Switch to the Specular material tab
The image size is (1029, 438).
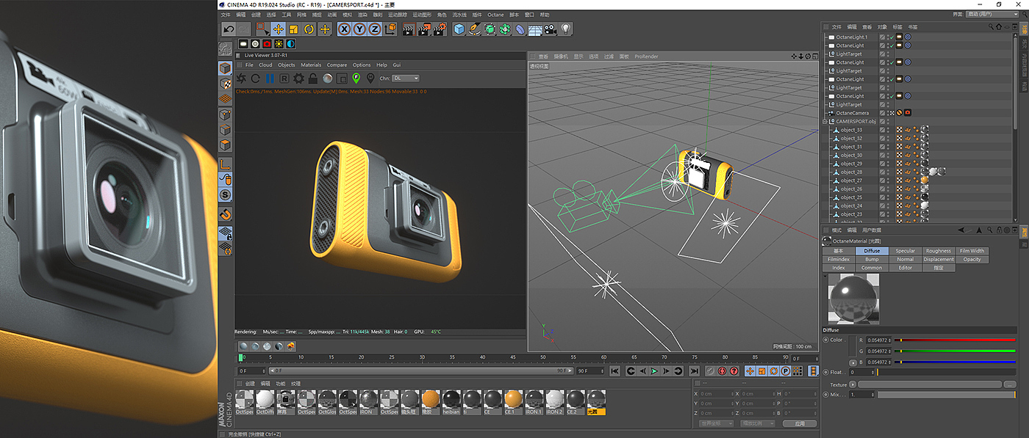tap(905, 251)
